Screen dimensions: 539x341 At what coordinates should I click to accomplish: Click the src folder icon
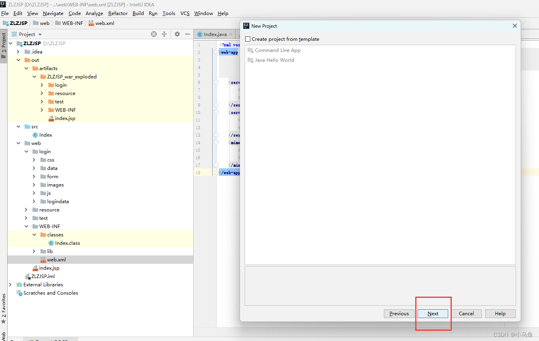pyautogui.click(x=27, y=127)
